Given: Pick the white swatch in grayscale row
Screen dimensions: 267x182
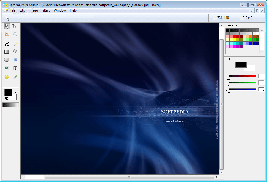Looking at the screenshot, I should pyautogui.click(x=257, y=33).
